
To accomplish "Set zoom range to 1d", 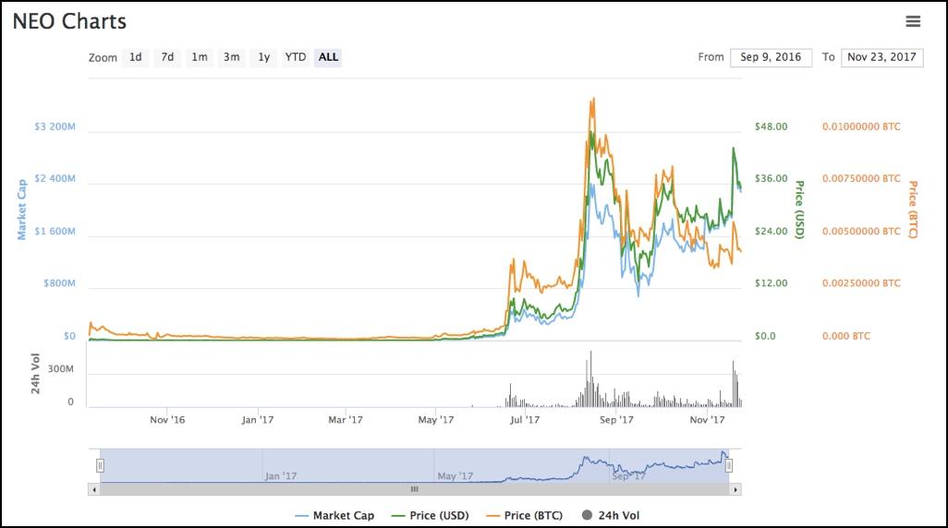I will pyautogui.click(x=136, y=57).
